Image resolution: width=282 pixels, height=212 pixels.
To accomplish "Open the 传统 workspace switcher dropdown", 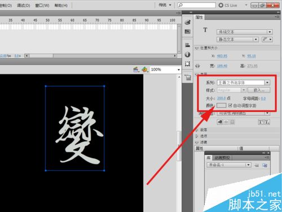I will [x=165, y=5].
